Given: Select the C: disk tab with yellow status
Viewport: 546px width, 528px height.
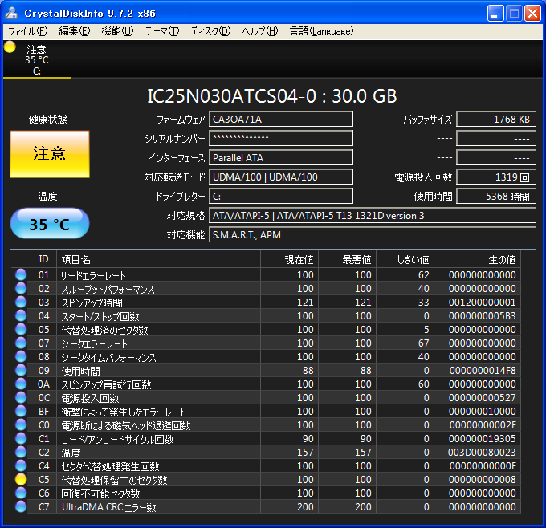Looking at the screenshot, I should click(x=37, y=59).
